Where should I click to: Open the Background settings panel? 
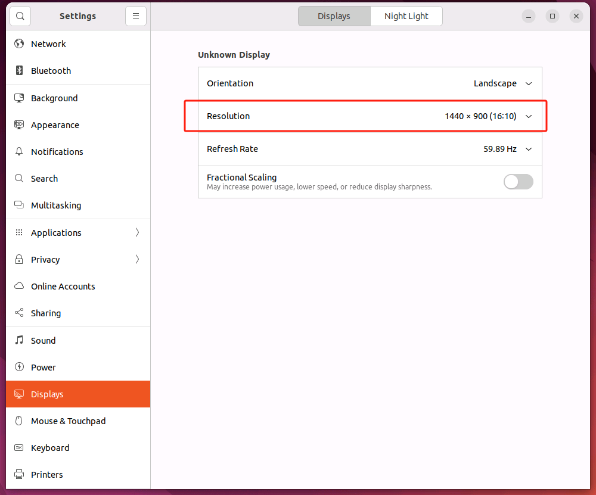[x=78, y=98]
